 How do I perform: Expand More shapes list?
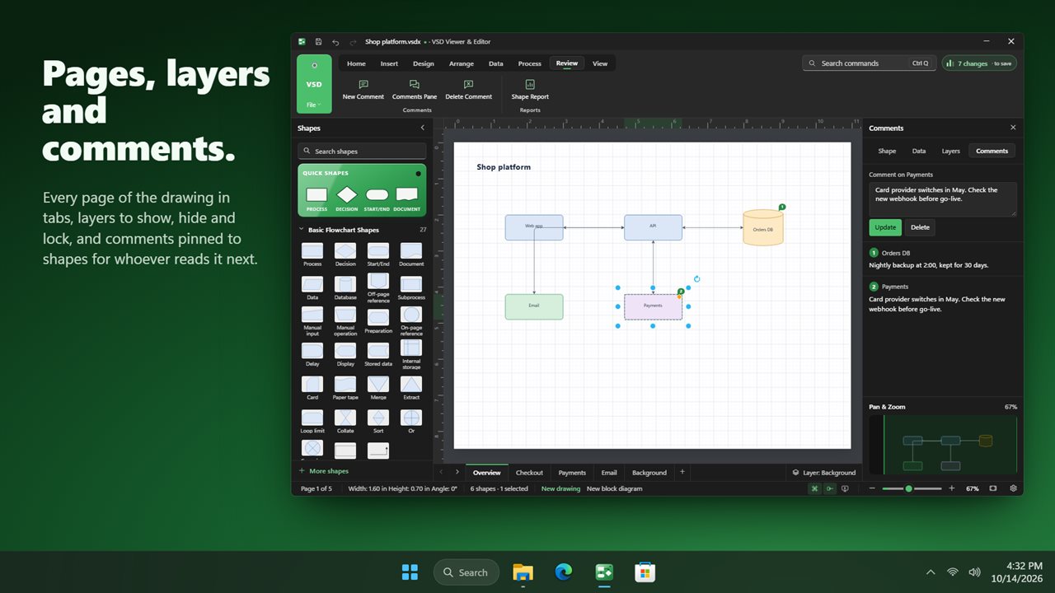324,471
